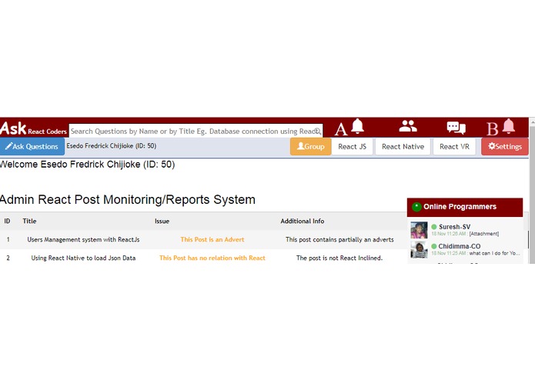Viewport: 535px width, 380px height.
Task: Click the Esedo Fredrick Chijioke username link
Action: (111, 146)
